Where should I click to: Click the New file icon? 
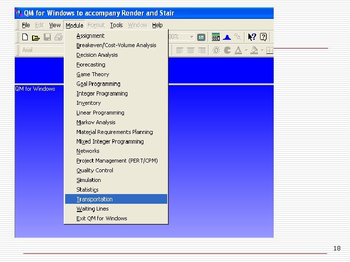[25, 37]
